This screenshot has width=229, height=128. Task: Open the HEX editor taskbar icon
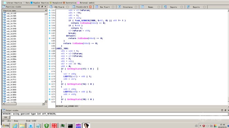[78, 126]
